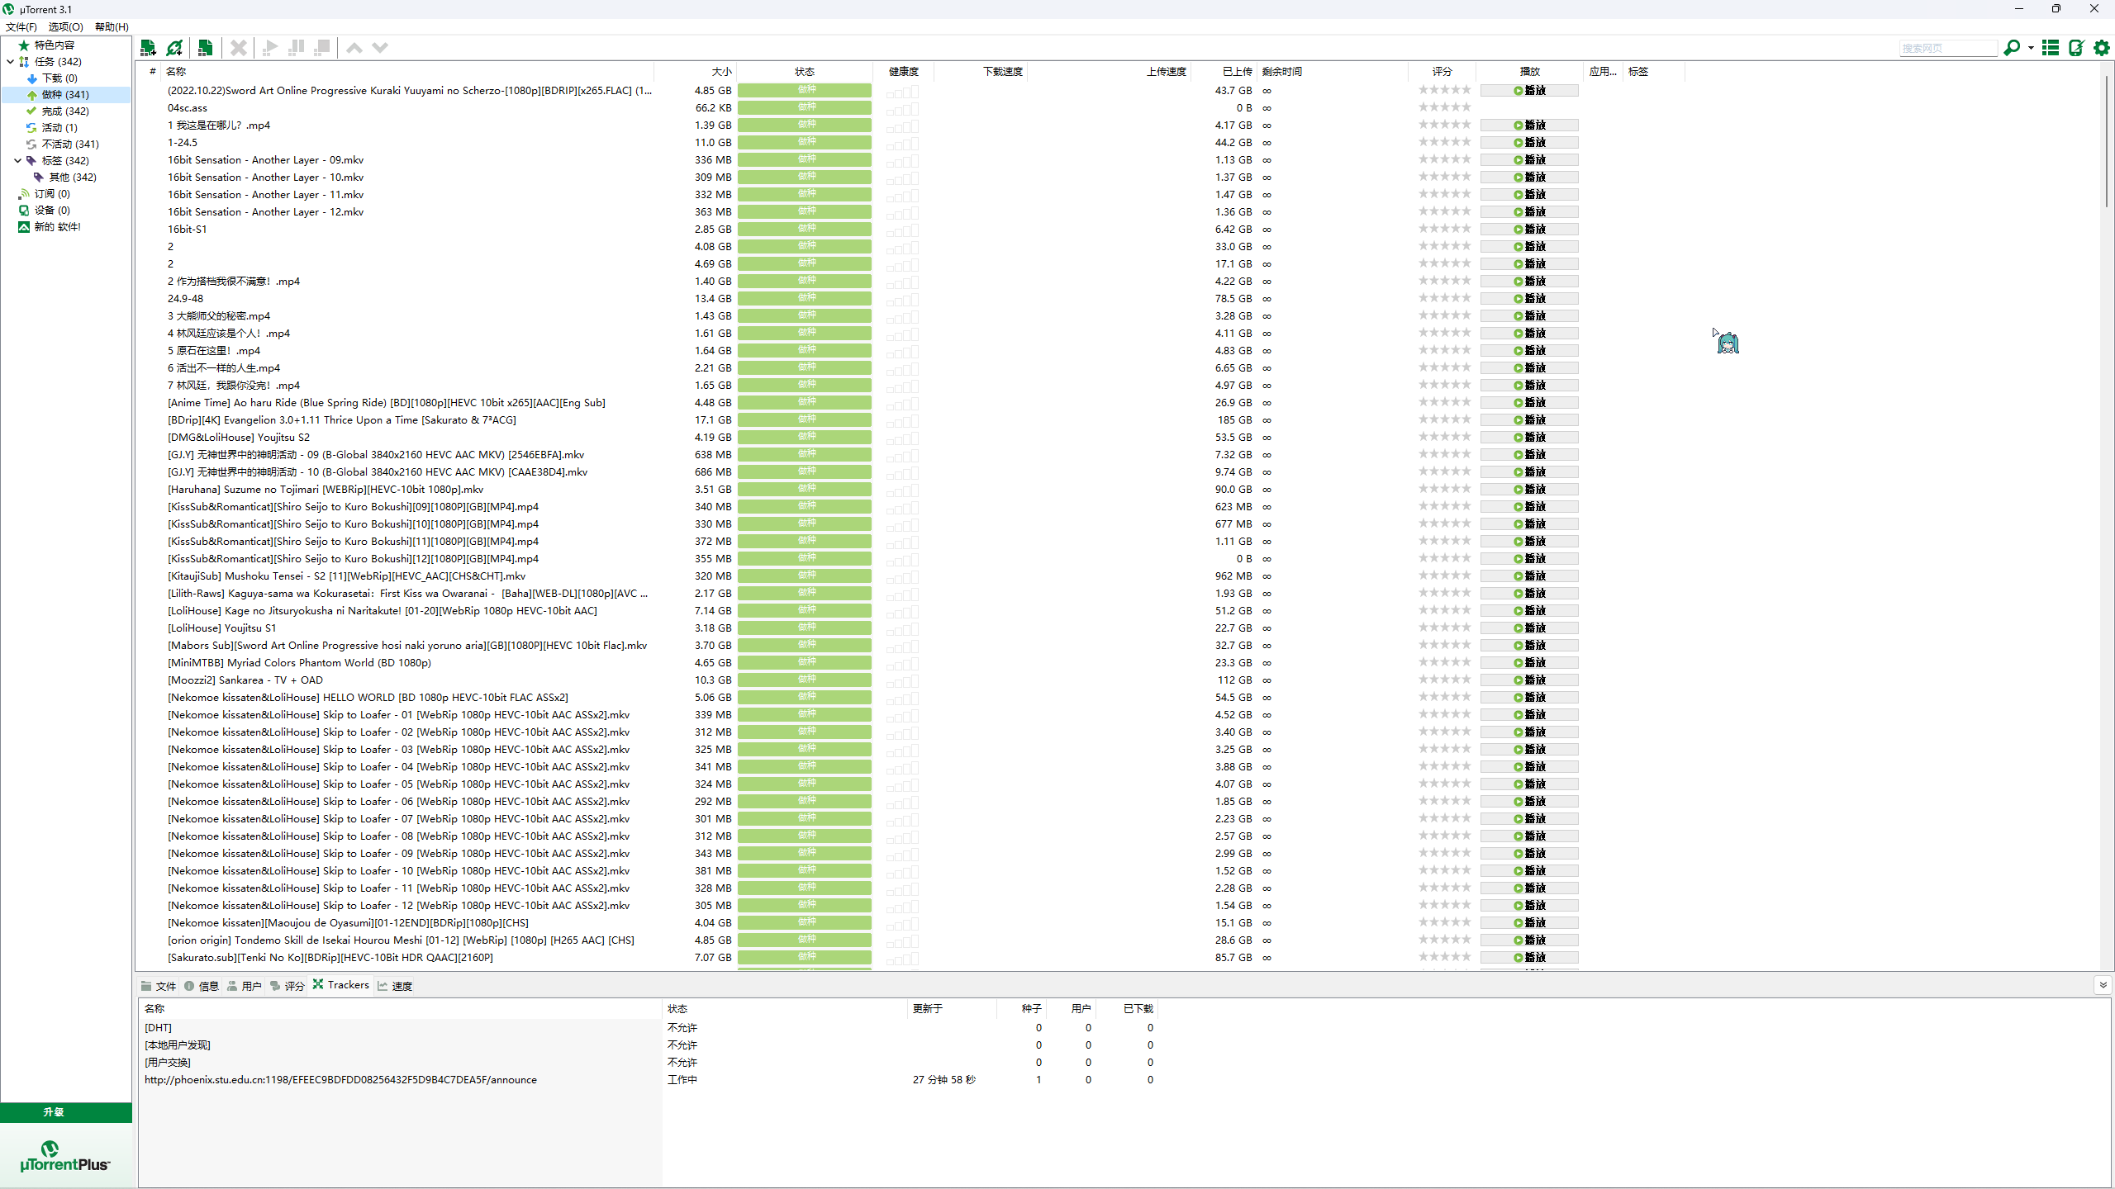Collapse the 任务 (342) tree node arrow
The width and height of the screenshot is (2115, 1189).
pos(10,62)
